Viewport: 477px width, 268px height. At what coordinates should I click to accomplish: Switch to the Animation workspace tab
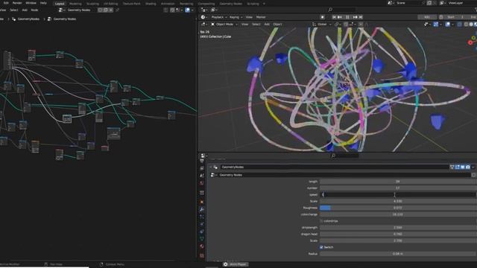pyautogui.click(x=168, y=4)
